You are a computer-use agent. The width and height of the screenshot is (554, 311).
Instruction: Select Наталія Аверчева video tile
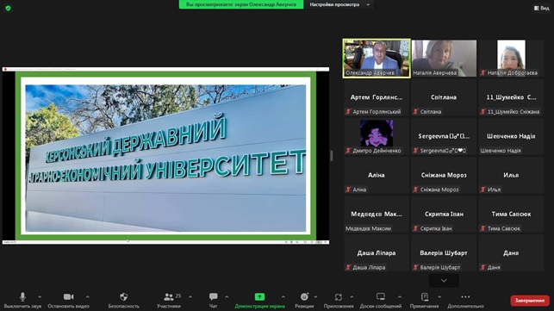click(444, 59)
